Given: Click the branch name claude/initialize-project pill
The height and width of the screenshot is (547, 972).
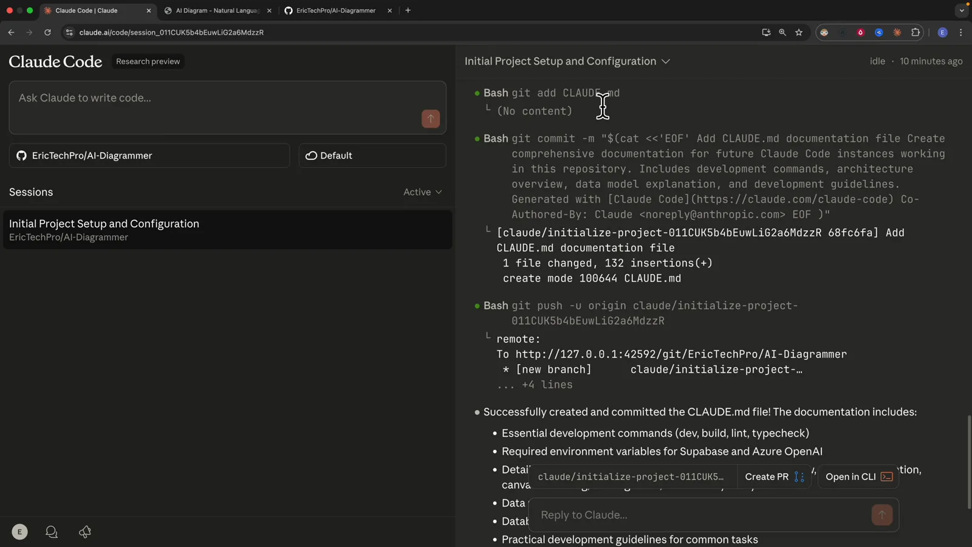Looking at the screenshot, I should click(x=631, y=476).
